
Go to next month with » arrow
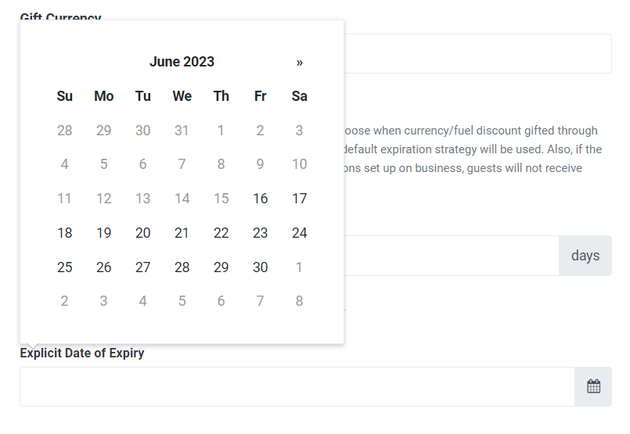299,63
